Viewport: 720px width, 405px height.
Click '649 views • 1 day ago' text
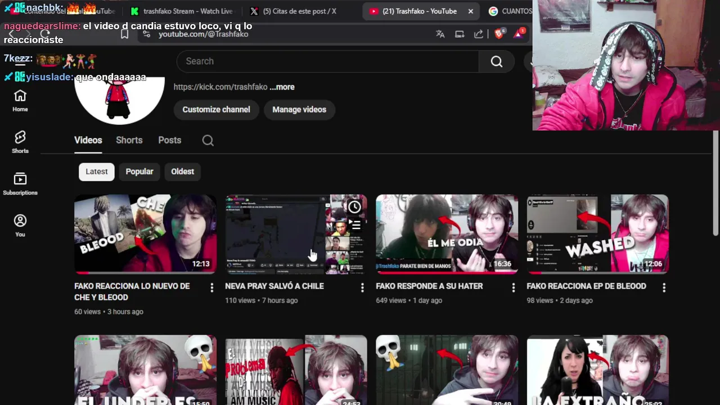click(x=409, y=300)
